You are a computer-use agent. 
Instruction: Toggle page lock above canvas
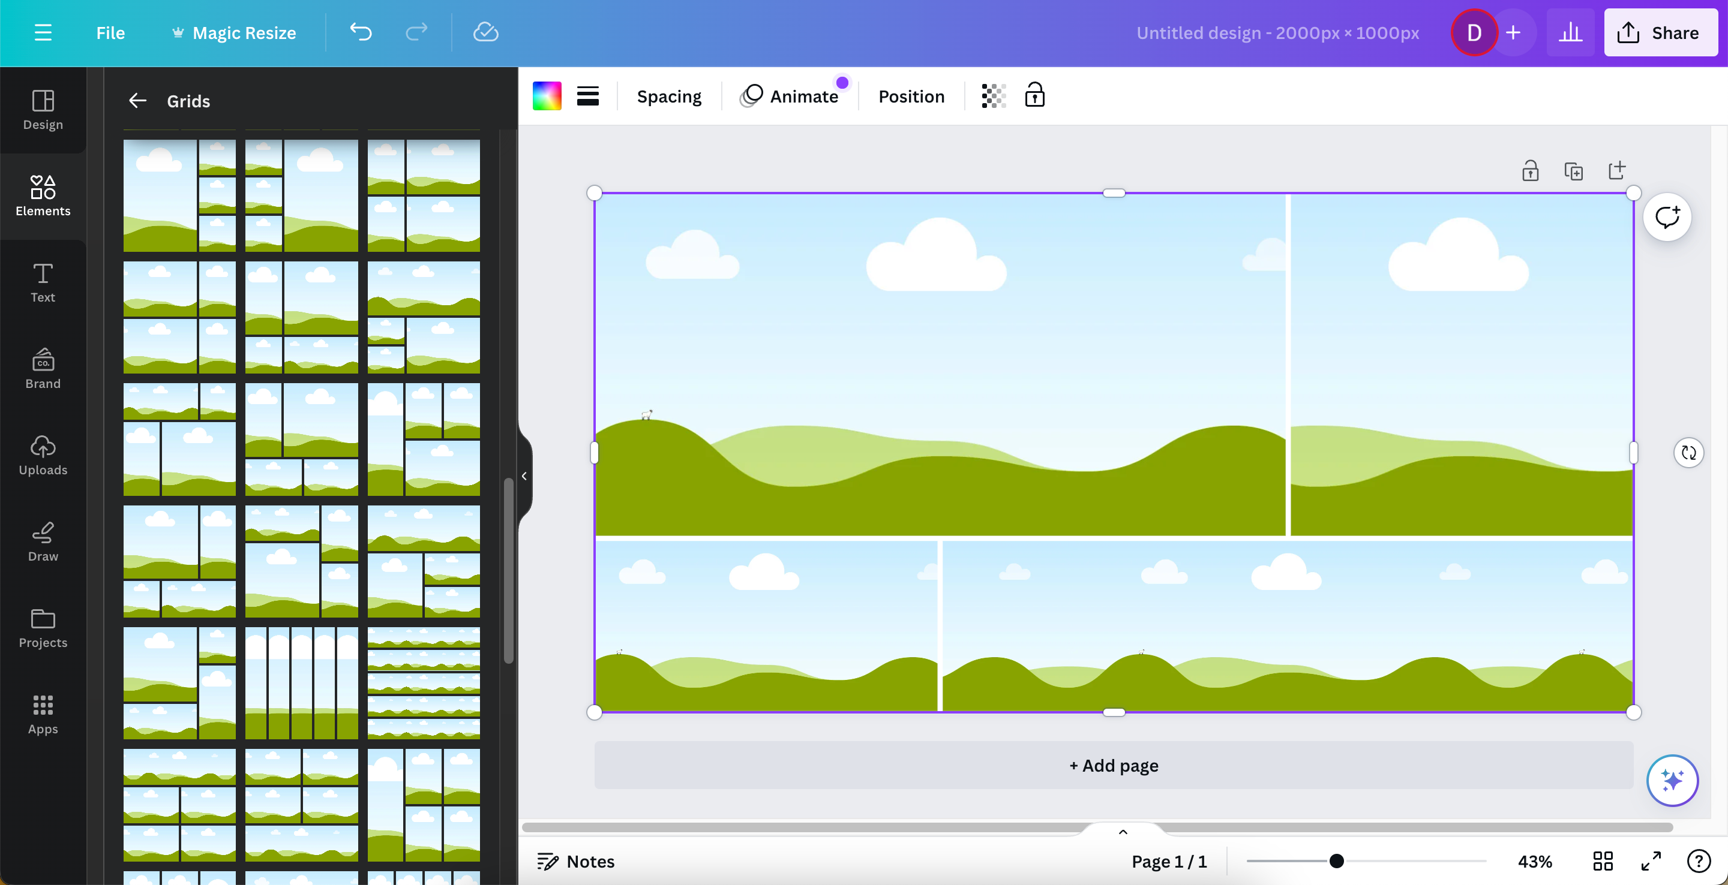point(1530,171)
